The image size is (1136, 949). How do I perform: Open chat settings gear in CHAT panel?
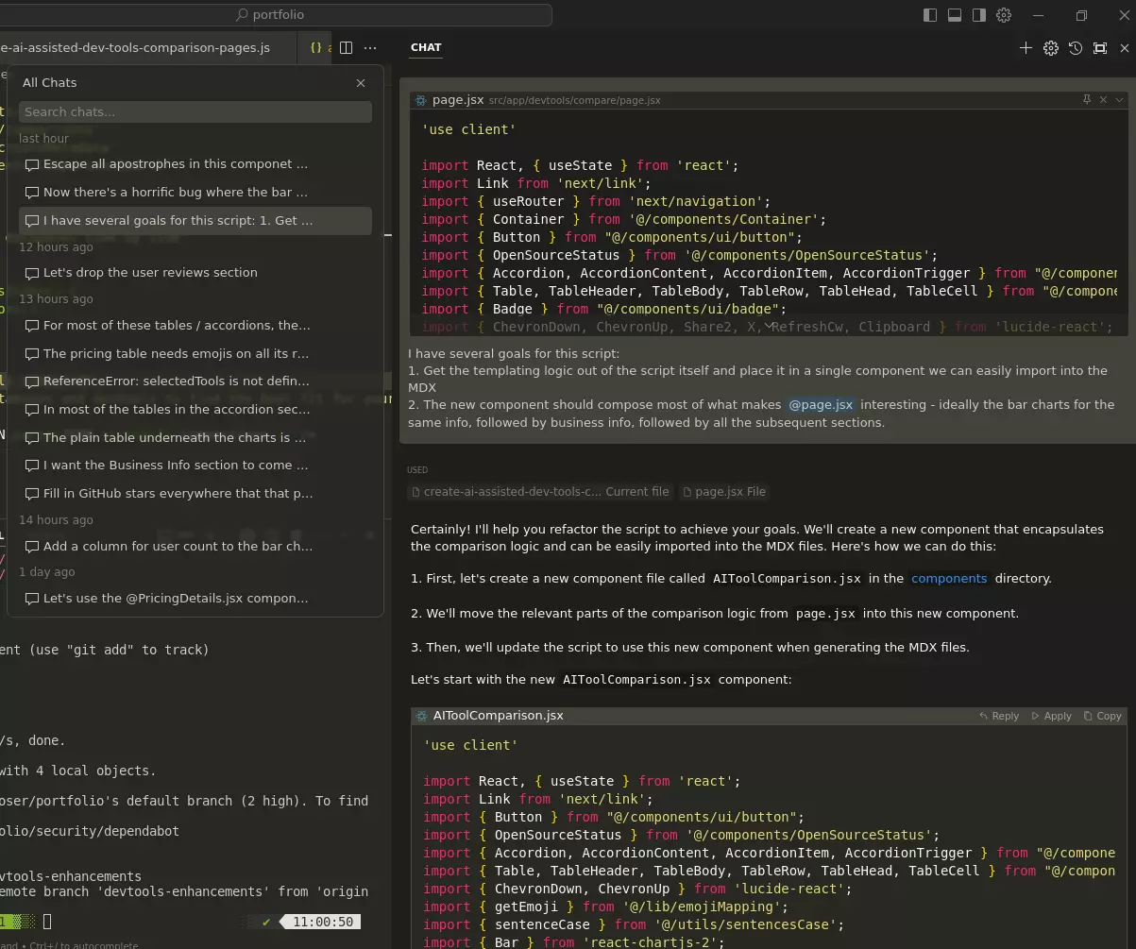point(1050,48)
